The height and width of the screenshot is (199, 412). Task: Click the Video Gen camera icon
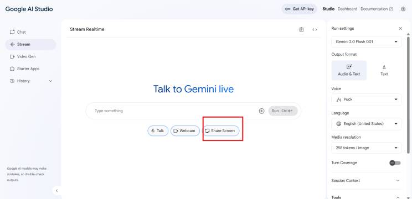(x=12, y=56)
